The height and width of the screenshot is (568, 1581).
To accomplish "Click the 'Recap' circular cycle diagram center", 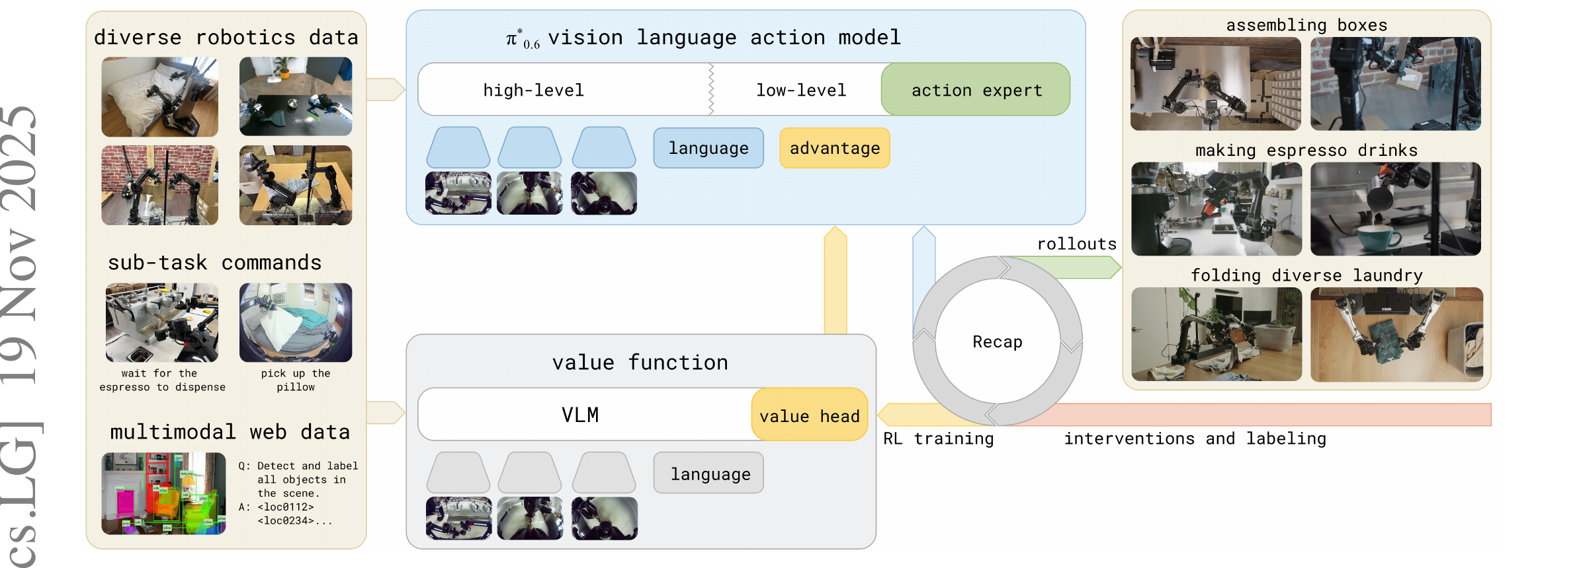I will coord(998,341).
